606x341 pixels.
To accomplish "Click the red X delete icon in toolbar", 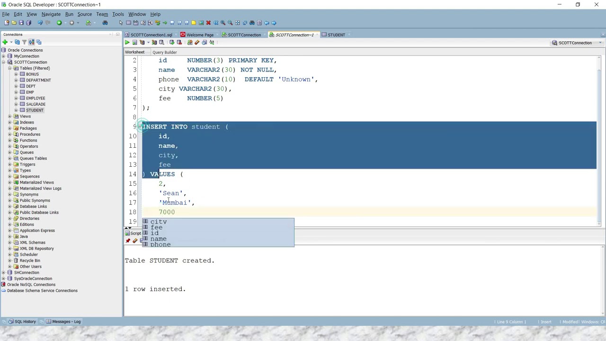I will click(208, 23).
